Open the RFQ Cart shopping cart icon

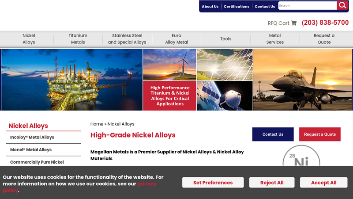(294, 23)
